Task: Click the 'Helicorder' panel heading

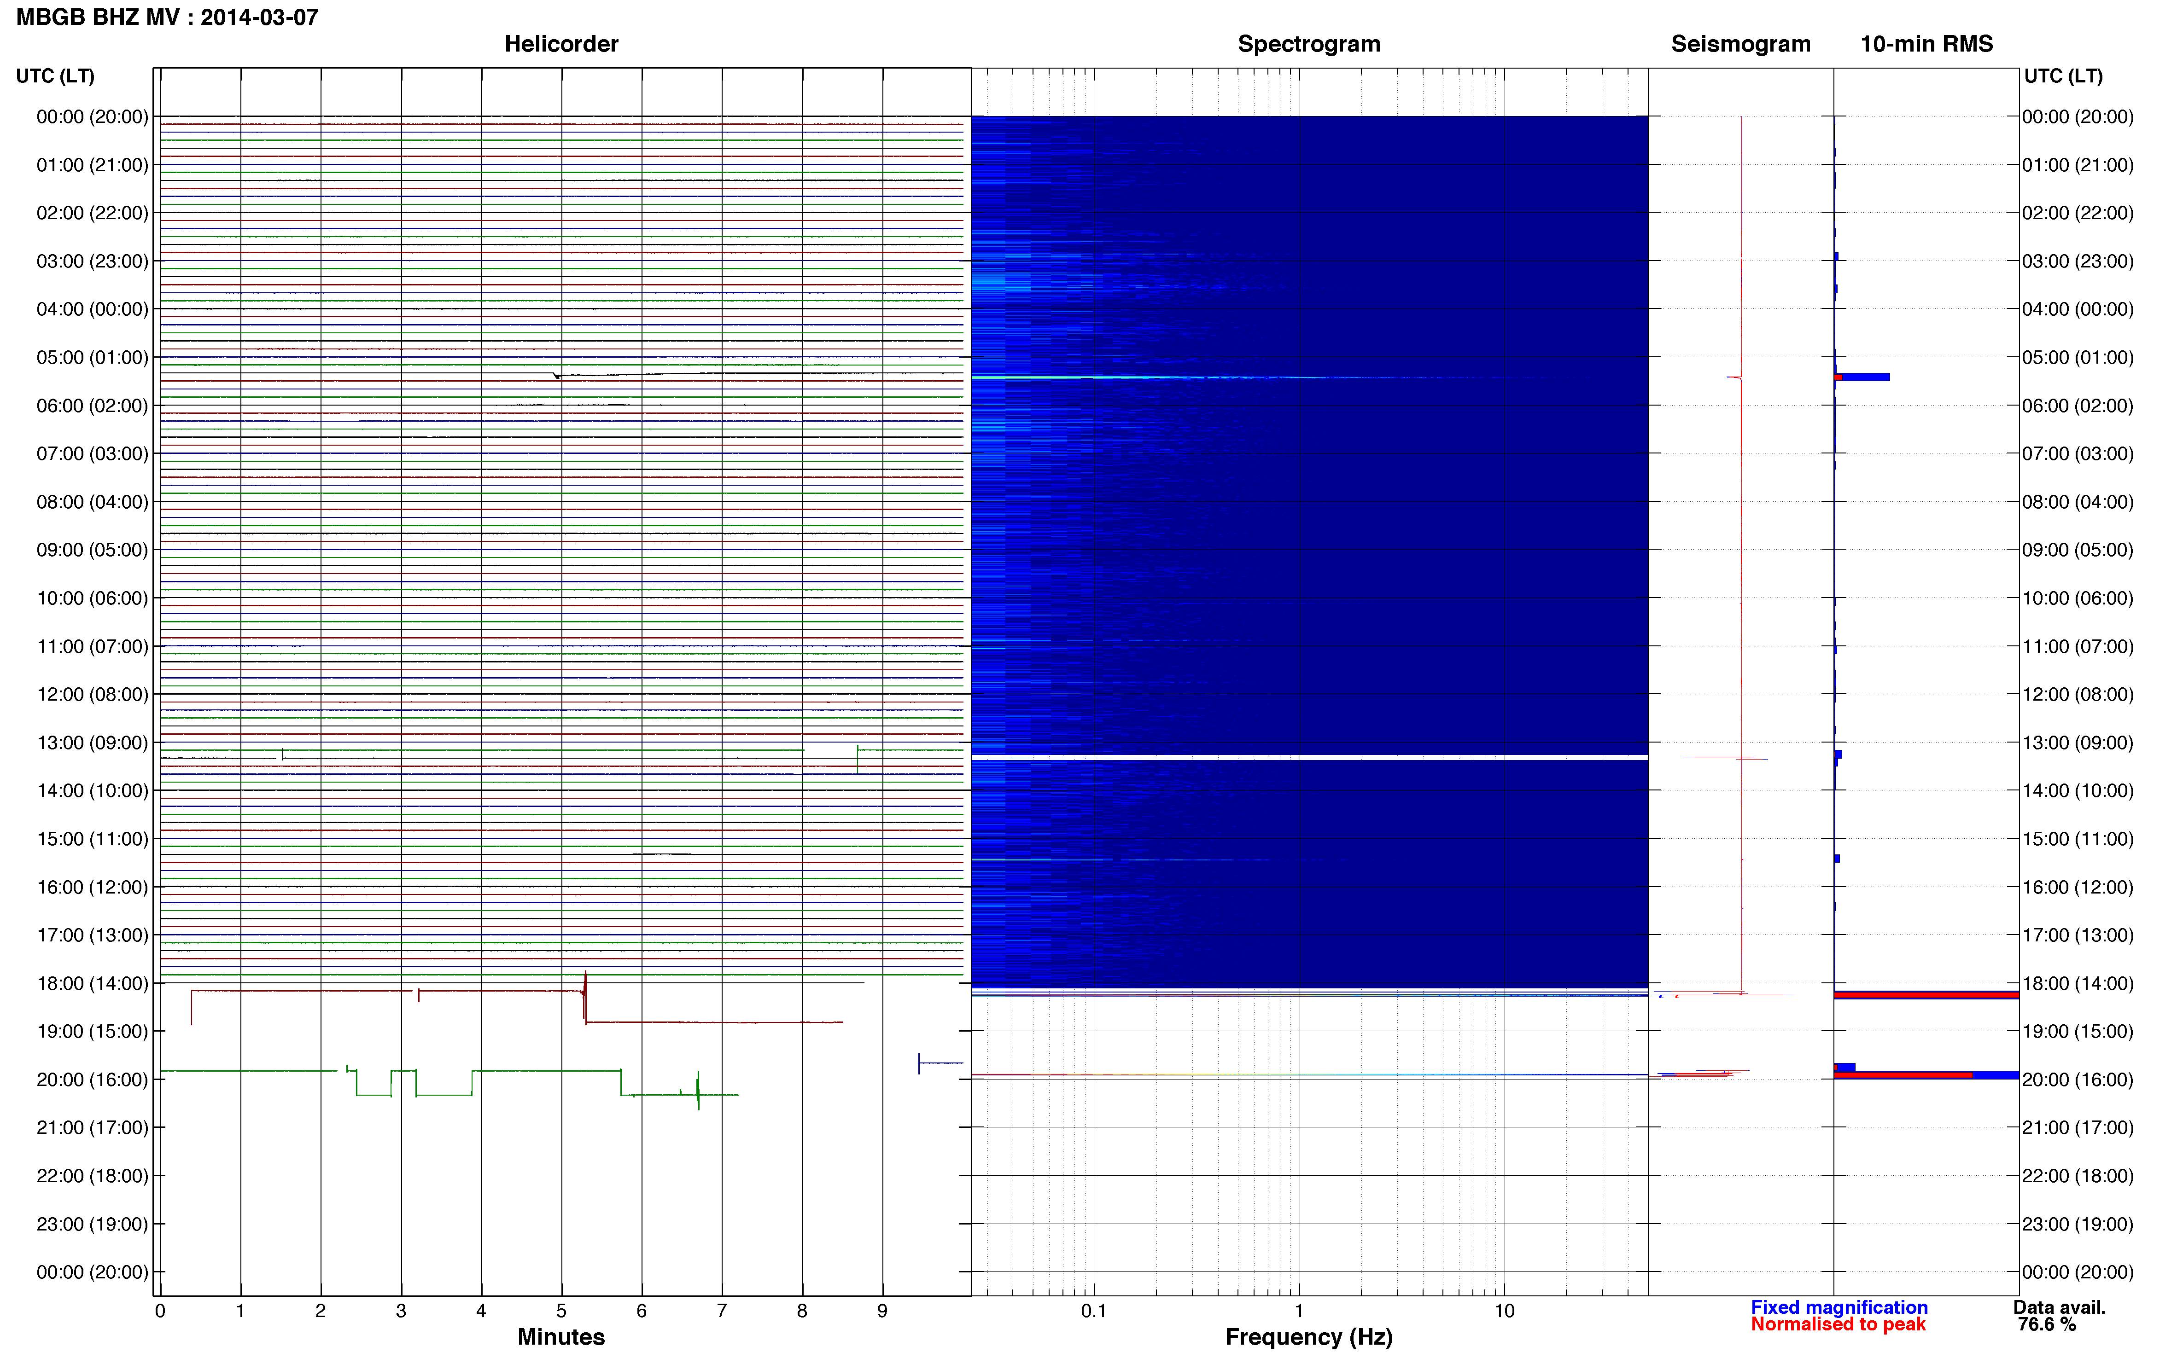Action: coord(561,43)
